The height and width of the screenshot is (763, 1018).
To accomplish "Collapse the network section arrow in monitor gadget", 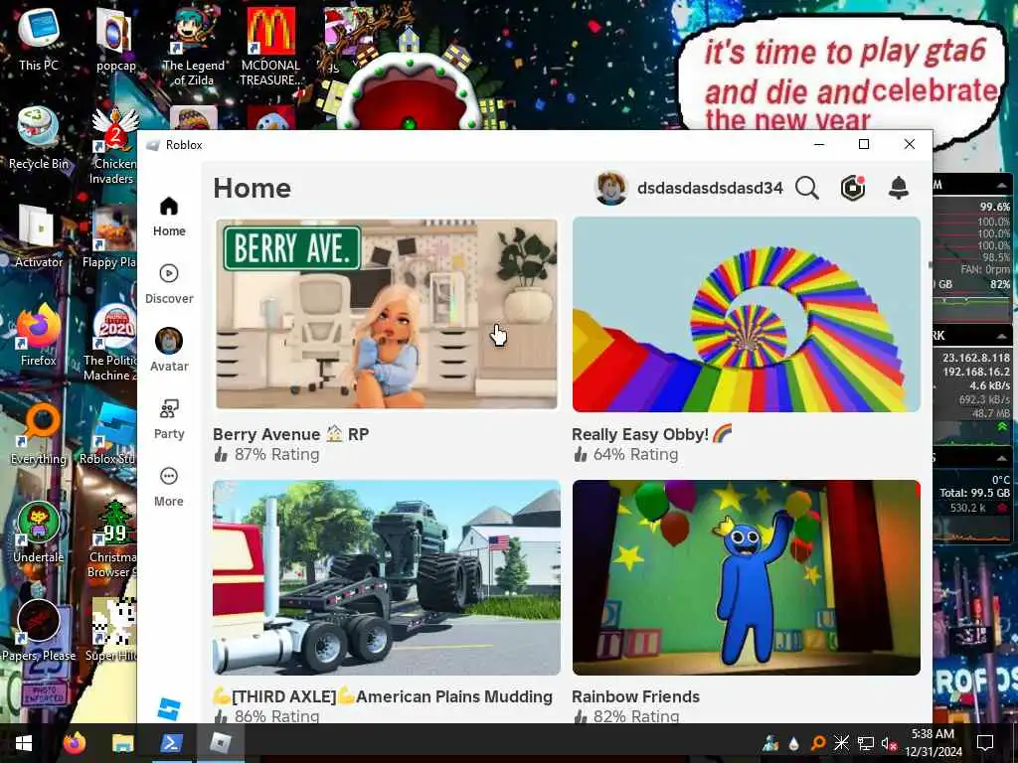I will point(1002,336).
